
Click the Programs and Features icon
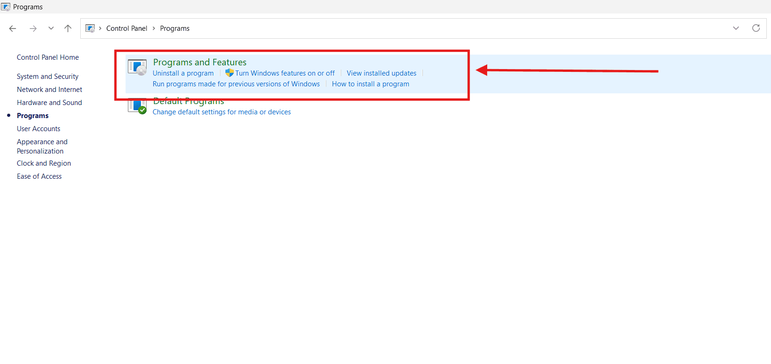pyautogui.click(x=137, y=67)
